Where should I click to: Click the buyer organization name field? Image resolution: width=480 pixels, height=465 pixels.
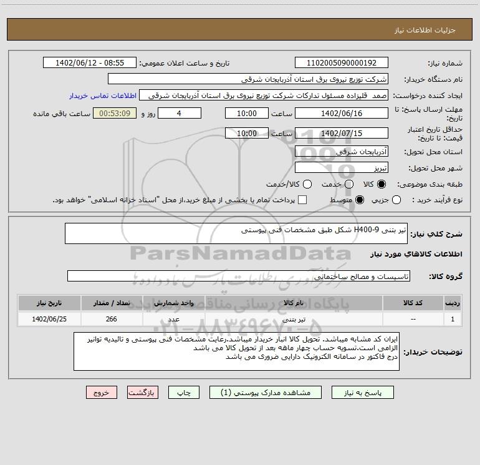click(x=248, y=79)
